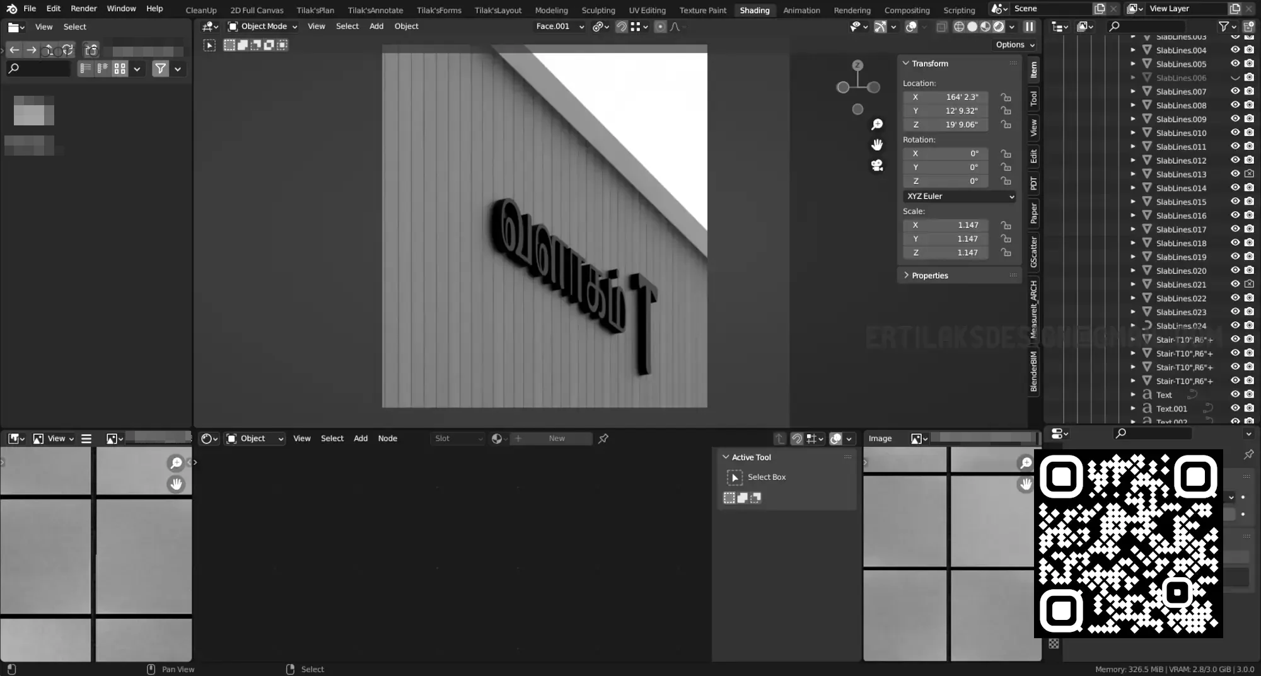Toggle camera view icon in viewport
1261x676 pixels.
[x=877, y=166]
